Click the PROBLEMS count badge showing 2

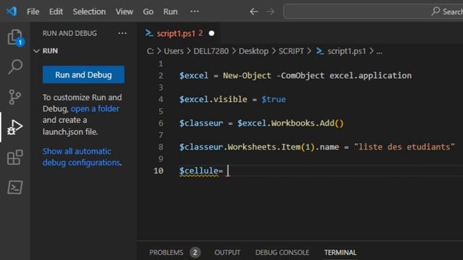coord(195,253)
